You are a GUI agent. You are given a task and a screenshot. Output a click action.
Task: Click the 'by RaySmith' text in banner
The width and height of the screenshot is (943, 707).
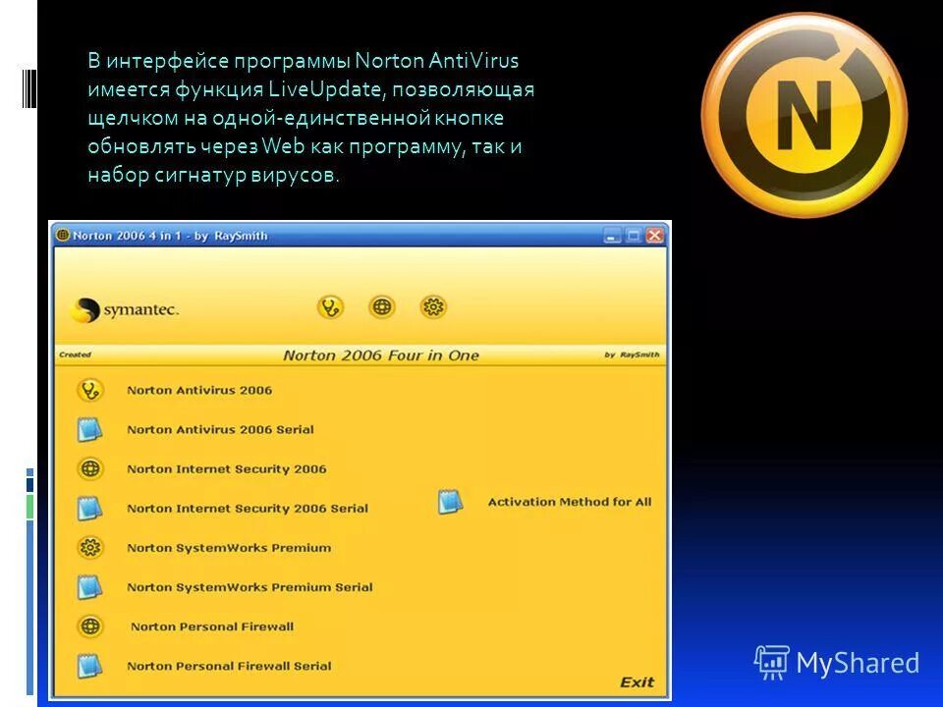[x=632, y=354]
